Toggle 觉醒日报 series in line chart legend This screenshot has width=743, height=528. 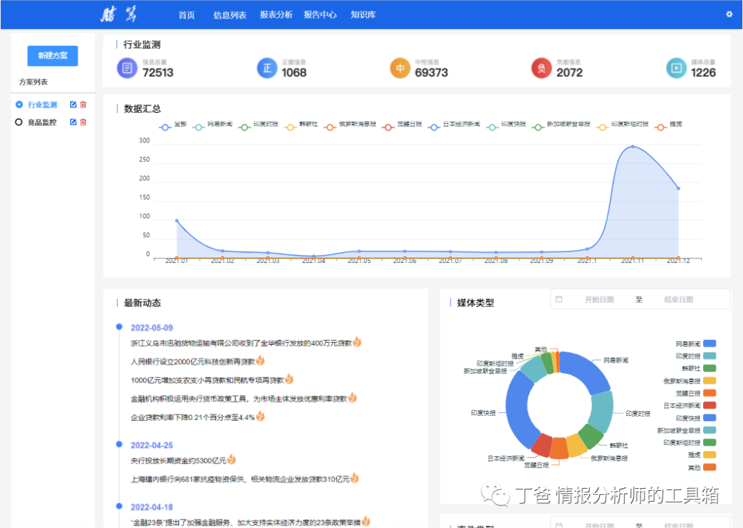pos(402,125)
